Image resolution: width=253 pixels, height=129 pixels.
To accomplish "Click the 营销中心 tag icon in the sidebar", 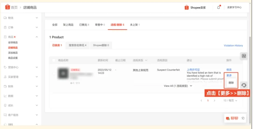I will pyautogui.click(x=5, y=67).
